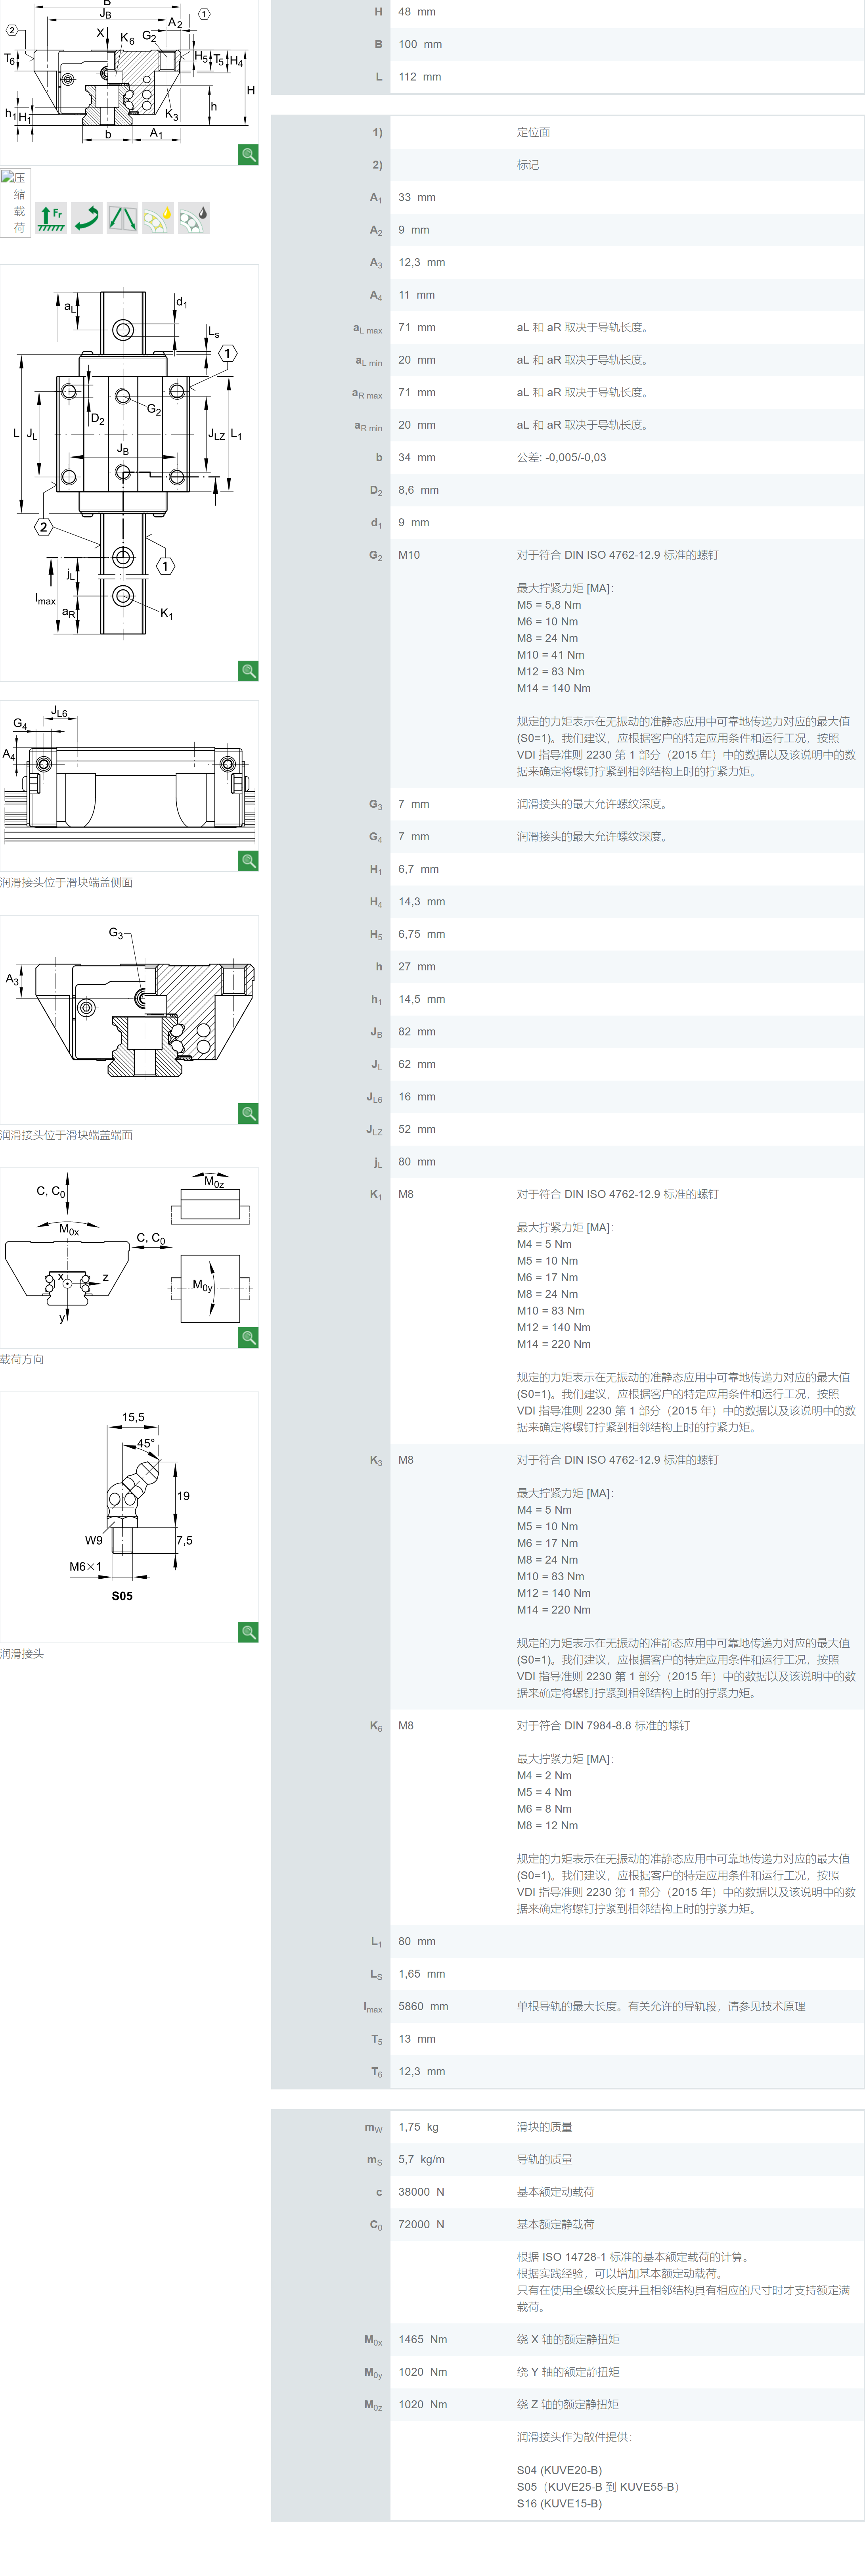Select the JB value 82 mm
865x2576 pixels.
tap(417, 1031)
